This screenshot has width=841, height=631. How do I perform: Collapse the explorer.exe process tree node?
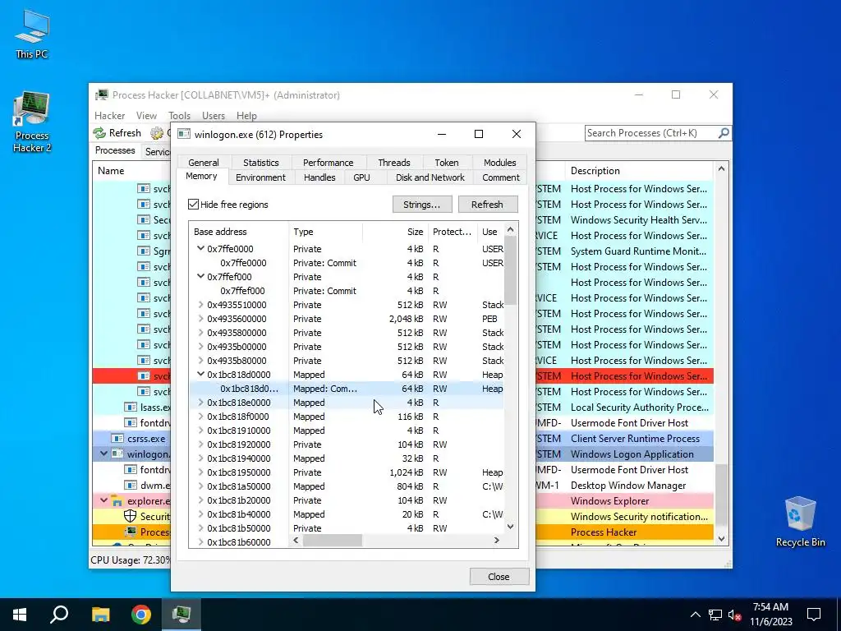click(103, 500)
